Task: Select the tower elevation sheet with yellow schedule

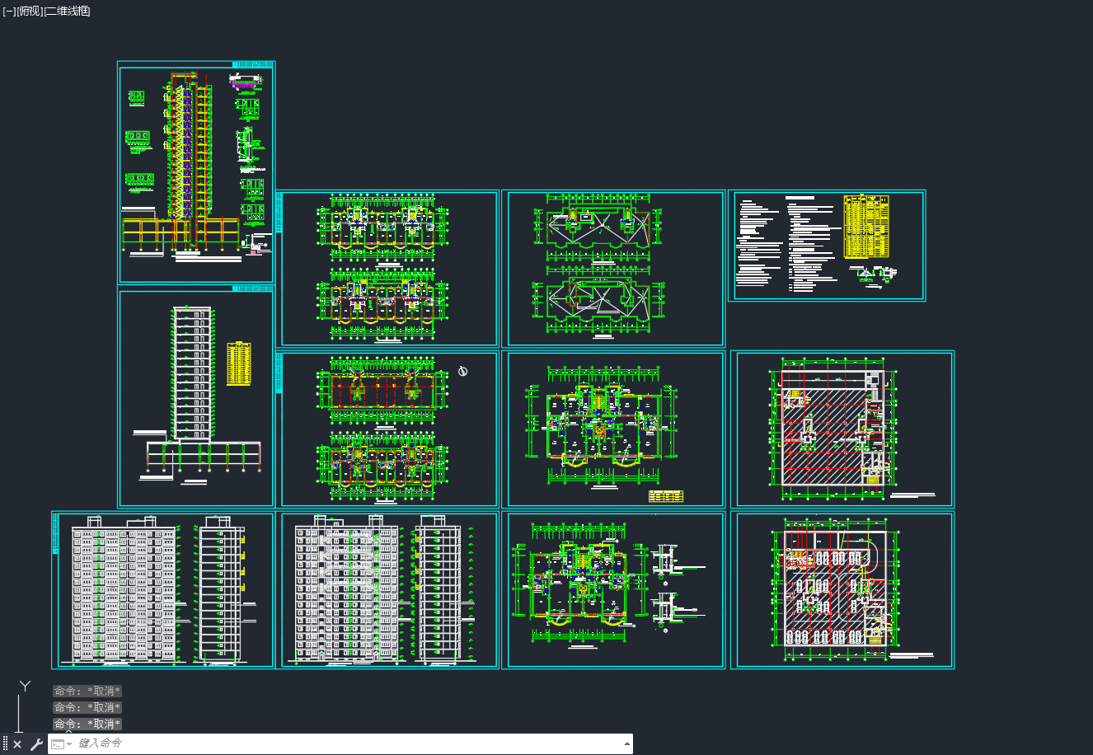Action: coord(196,397)
